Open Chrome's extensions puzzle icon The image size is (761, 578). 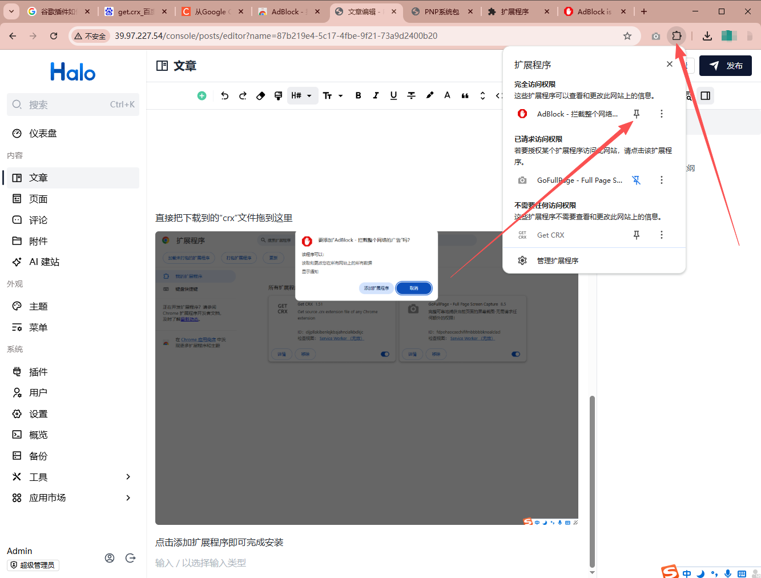(x=677, y=36)
